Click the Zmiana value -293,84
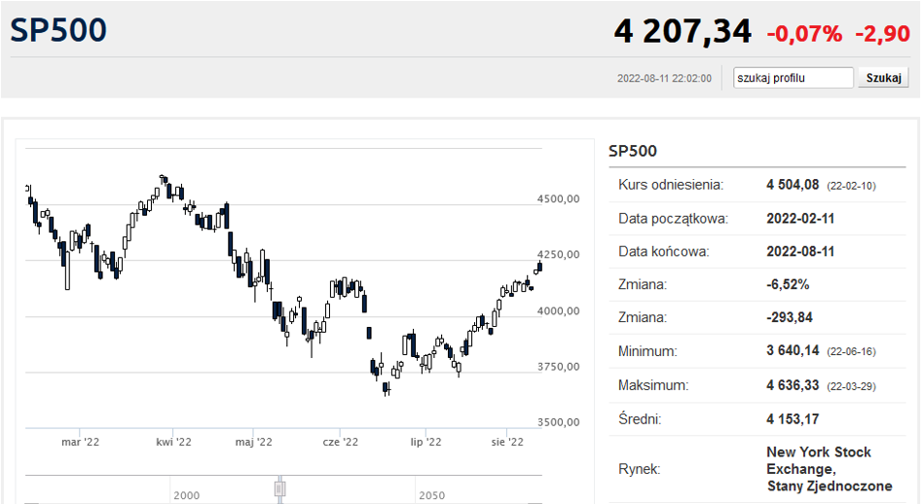The width and height of the screenshot is (923, 504). [x=790, y=317]
